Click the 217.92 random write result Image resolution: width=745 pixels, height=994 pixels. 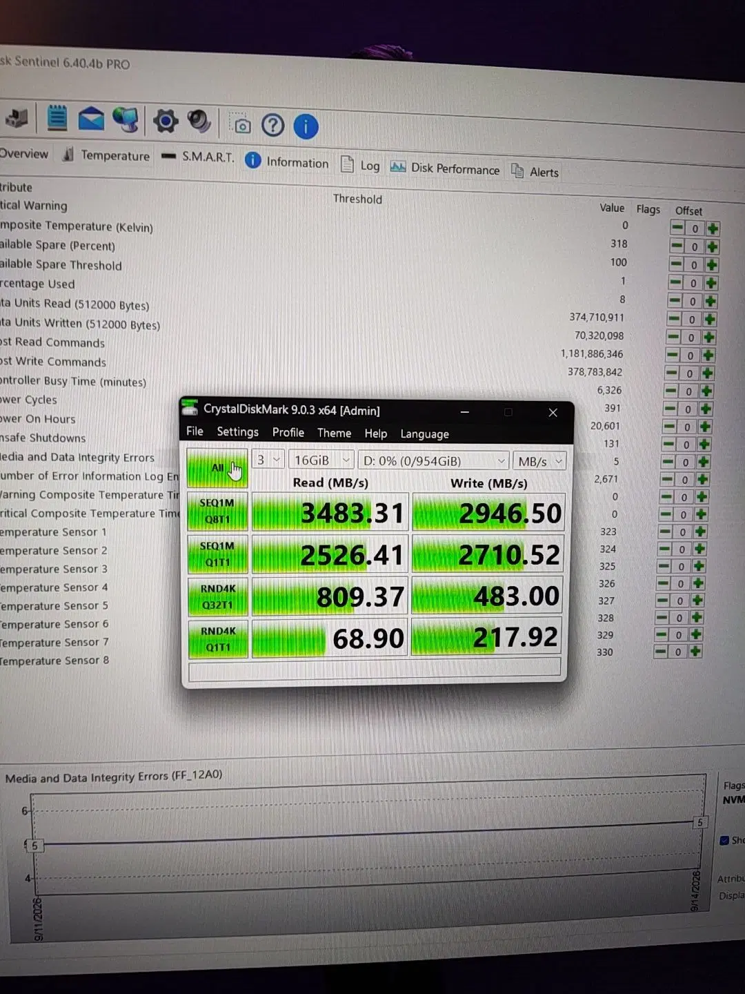tap(488, 637)
